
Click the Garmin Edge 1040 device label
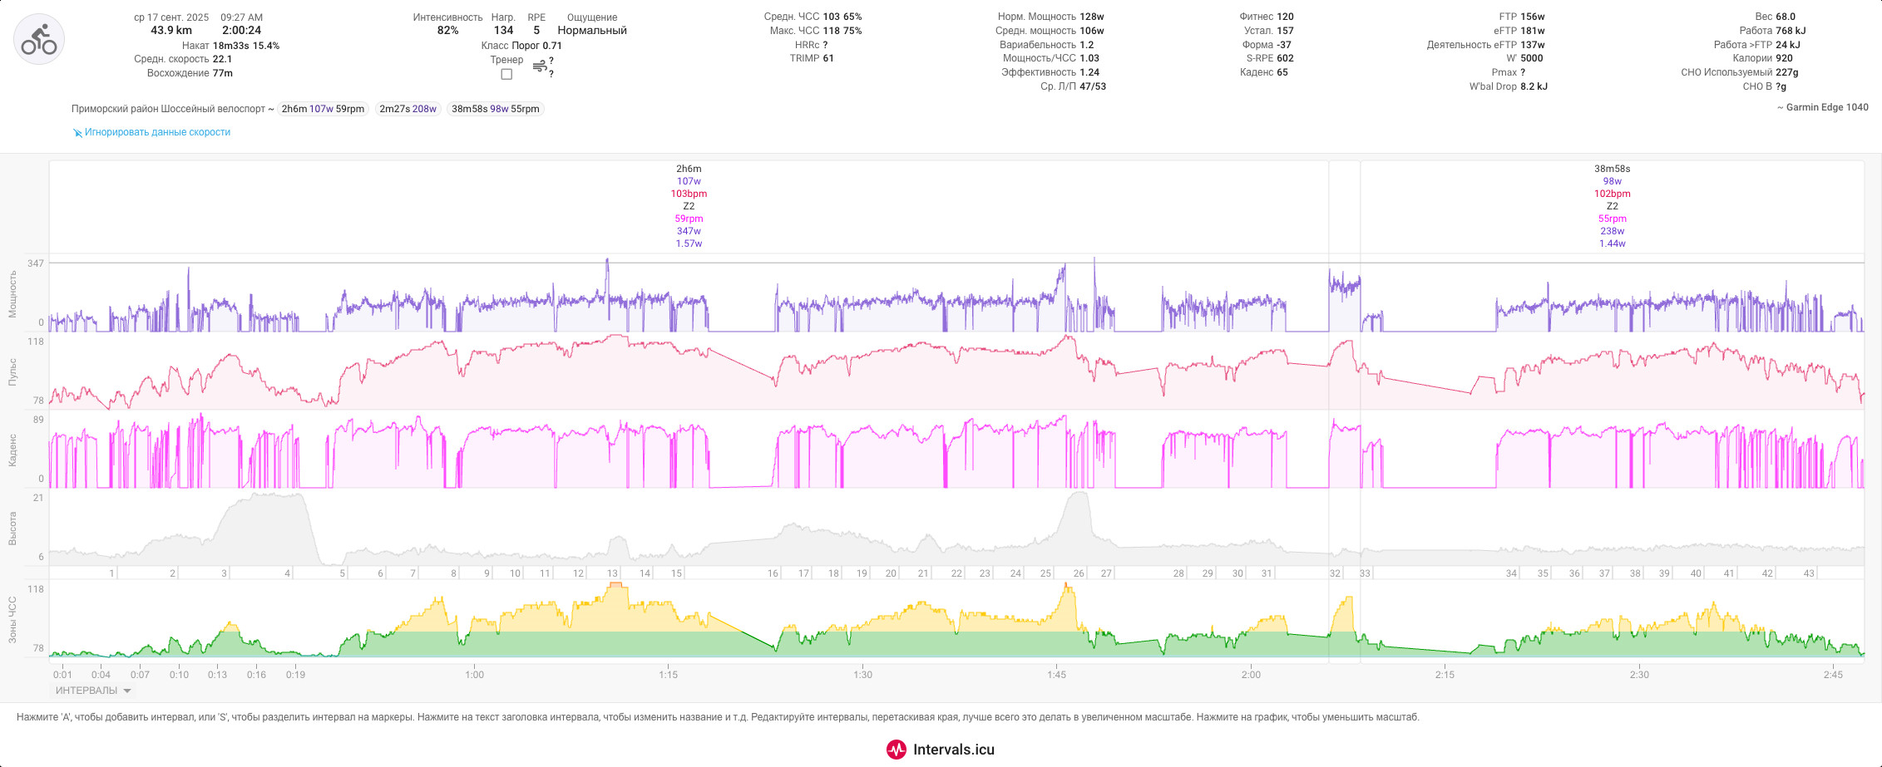coord(1822,107)
